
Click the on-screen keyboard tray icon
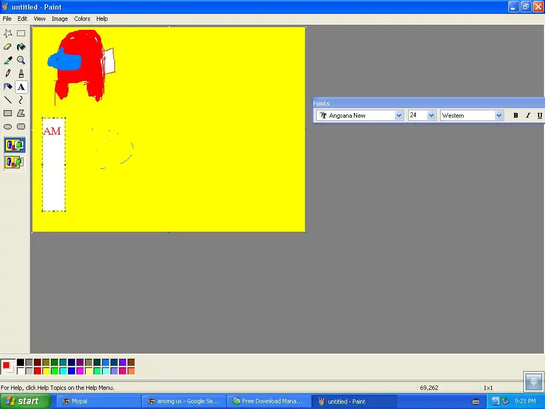[476, 402]
